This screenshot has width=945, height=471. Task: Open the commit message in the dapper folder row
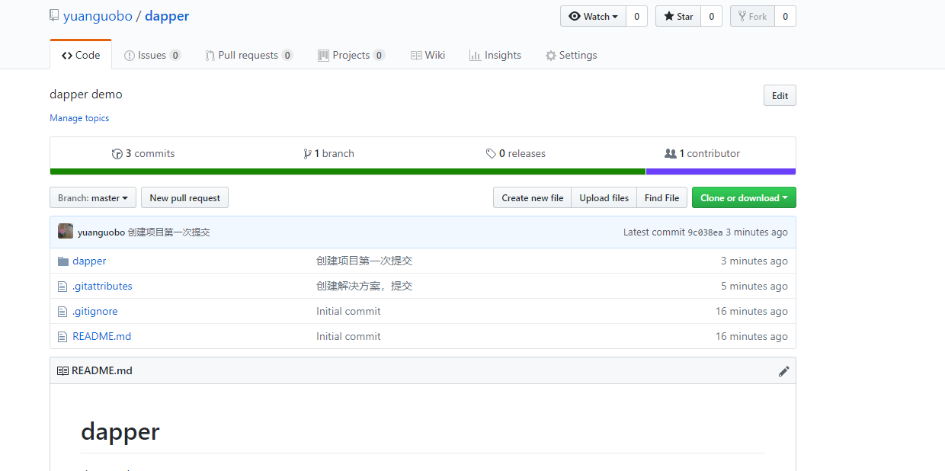364,261
